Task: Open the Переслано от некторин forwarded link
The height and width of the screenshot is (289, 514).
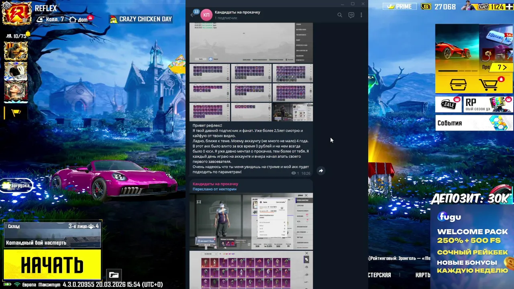Action: 214,189
